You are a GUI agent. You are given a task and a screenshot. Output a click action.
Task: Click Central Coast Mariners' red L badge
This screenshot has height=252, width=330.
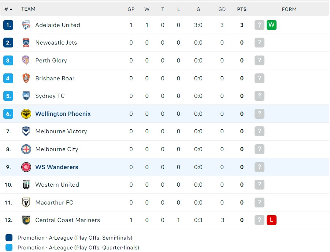click(271, 220)
